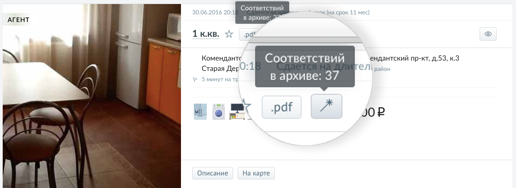This screenshot has height=188, width=516.
Task: Click the large Соответствий в архиве: 37 tooltip
Action: click(x=305, y=67)
